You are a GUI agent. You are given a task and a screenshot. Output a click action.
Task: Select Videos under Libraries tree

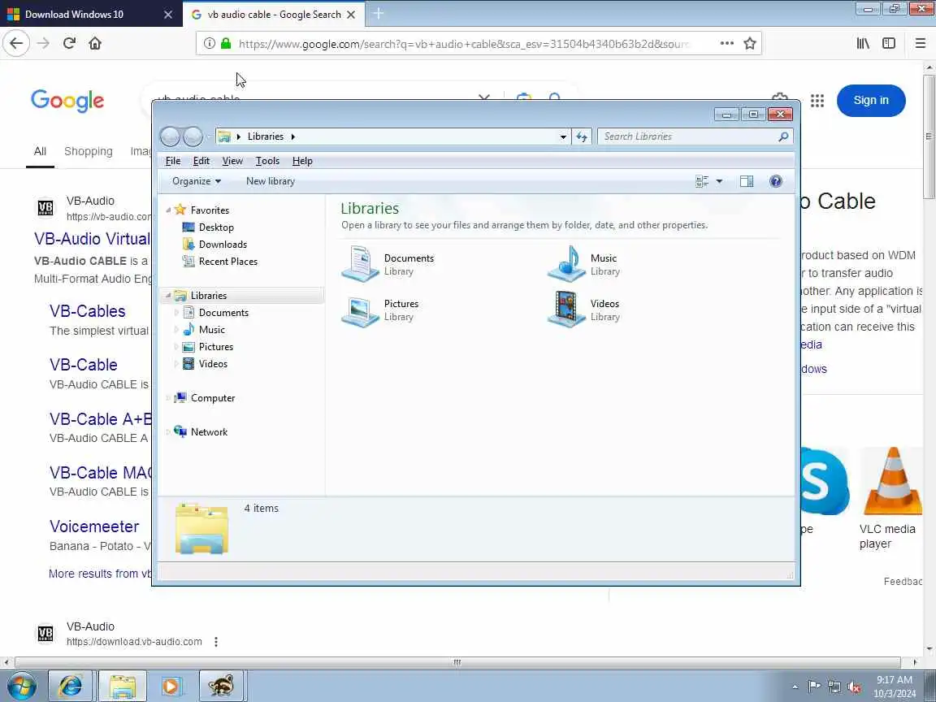click(213, 364)
